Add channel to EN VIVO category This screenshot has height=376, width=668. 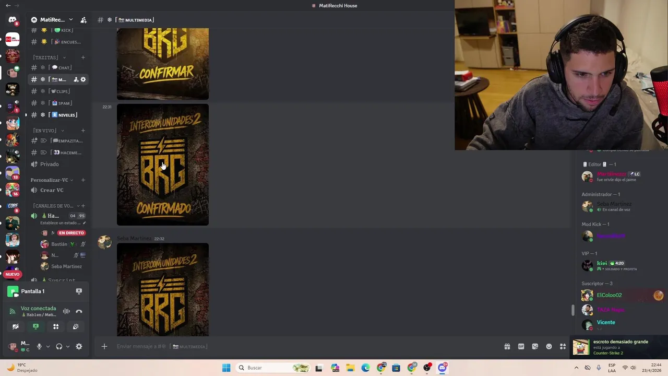83,131
